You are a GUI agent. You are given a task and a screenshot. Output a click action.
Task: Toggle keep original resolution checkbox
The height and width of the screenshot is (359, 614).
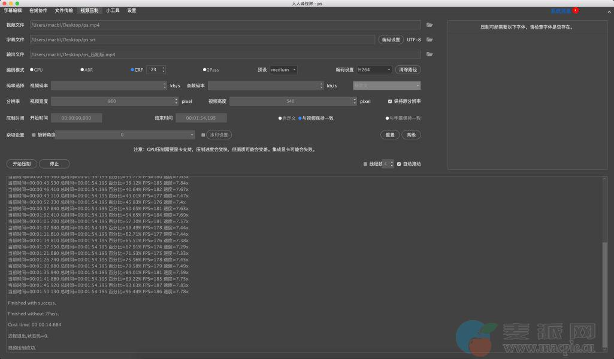coord(390,102)
